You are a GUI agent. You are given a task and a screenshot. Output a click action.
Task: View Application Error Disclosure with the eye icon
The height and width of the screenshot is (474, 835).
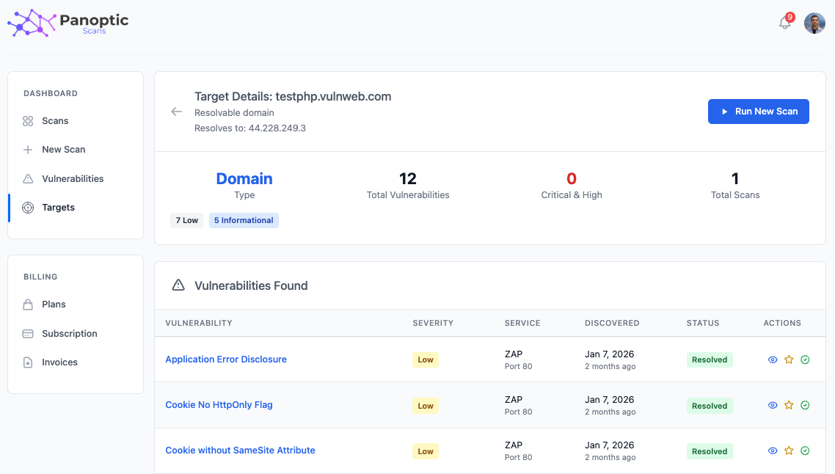[772, 360]
